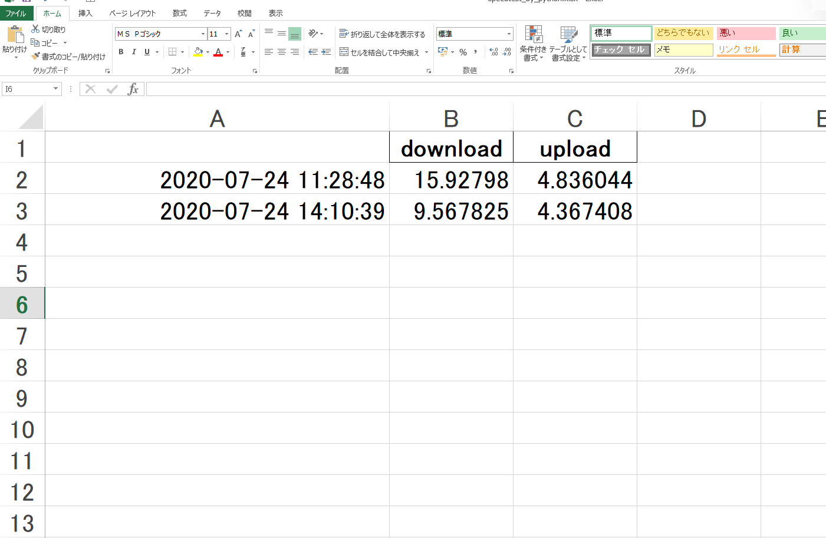Switch to the 数式 tab
This screenshot has width=826, height=538.
pos(180,13)
